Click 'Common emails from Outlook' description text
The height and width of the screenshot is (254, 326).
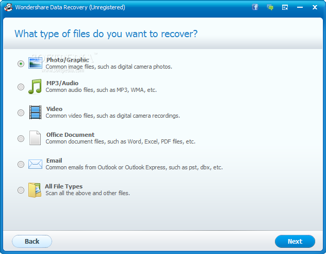click(134, 167)
